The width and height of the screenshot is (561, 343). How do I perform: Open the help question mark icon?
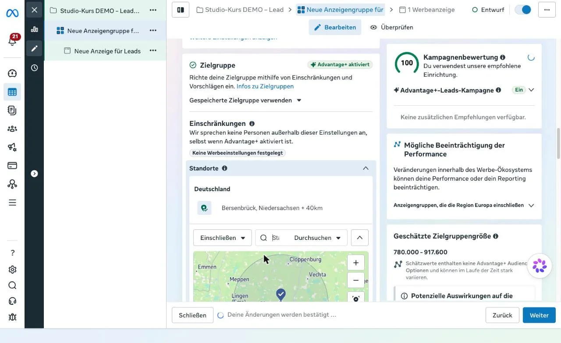(12, 253)
